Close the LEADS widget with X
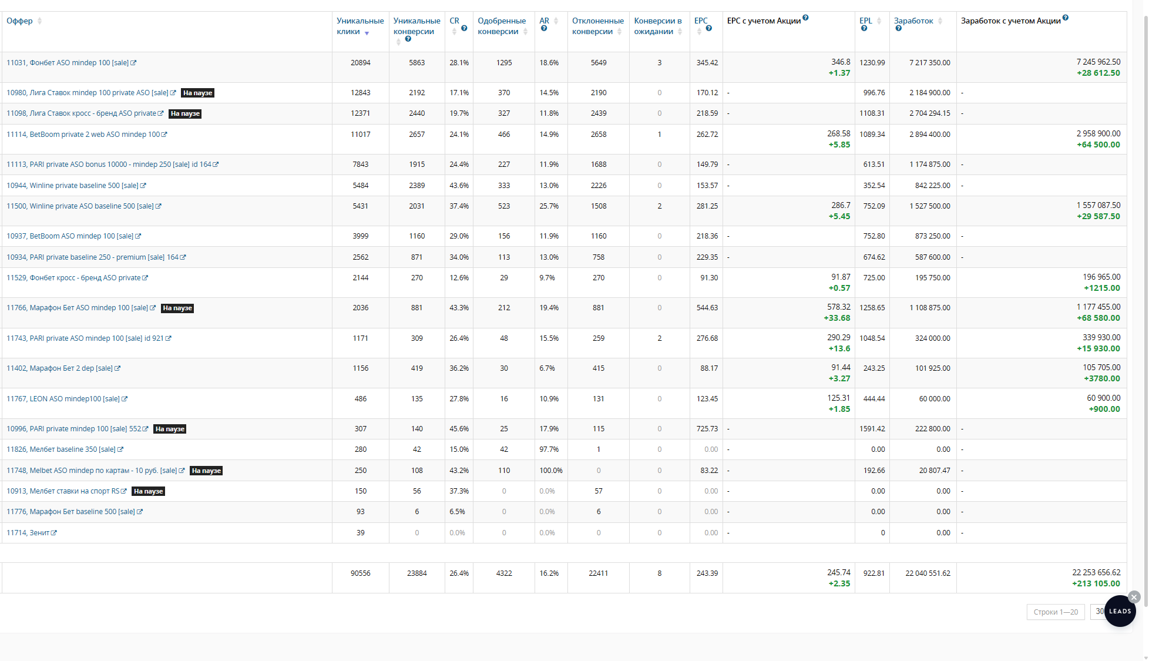Viewport: 1149px width, 661px height. pos(1134,597)
